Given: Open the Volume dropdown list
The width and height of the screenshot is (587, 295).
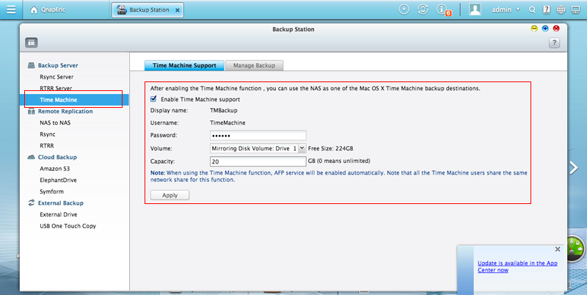Looking at the screenshot, I should pos(302,147).
